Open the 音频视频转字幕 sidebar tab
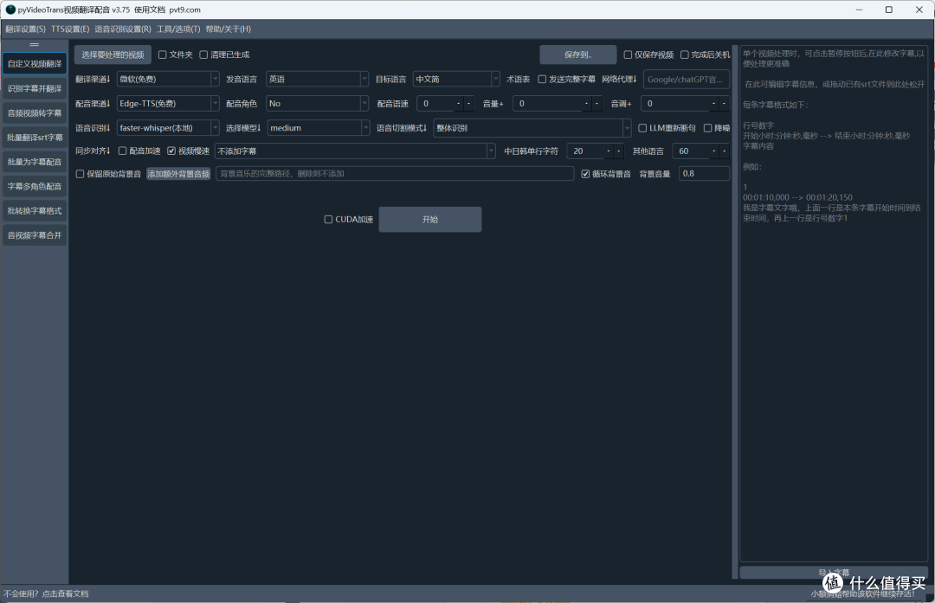935x603 pixels. tap(35, 112)
